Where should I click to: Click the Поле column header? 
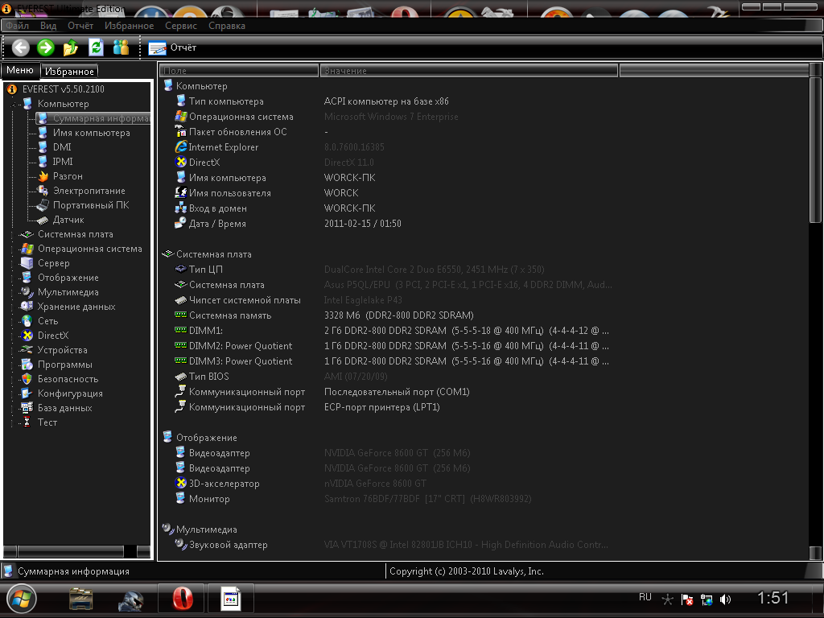tap(238, 71)
